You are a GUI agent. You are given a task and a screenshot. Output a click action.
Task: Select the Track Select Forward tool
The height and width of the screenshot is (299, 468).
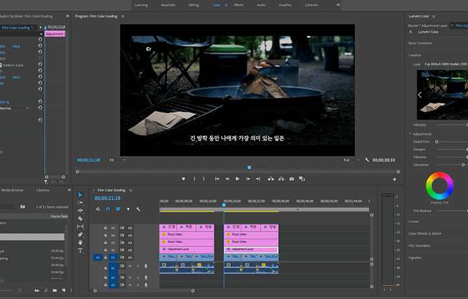[x=80, y=203]
